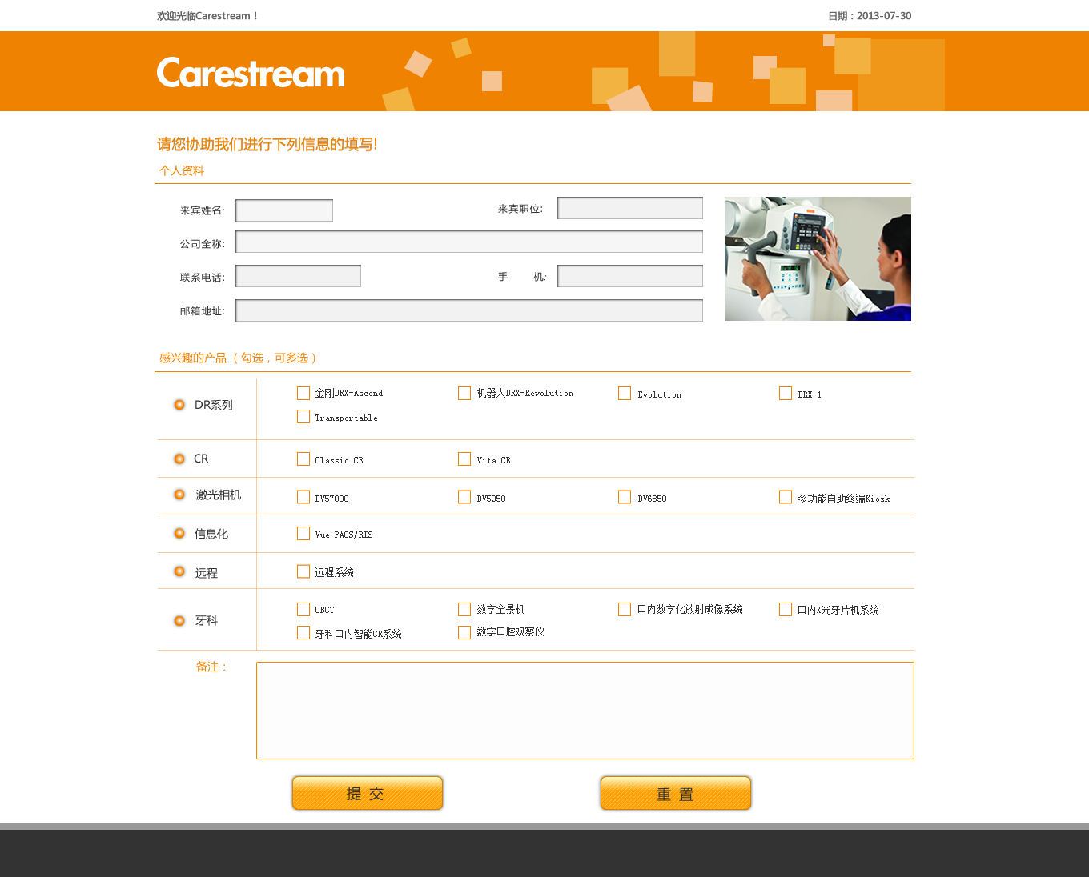Click the orange bullet beside 牙科

tap(179, 620)
